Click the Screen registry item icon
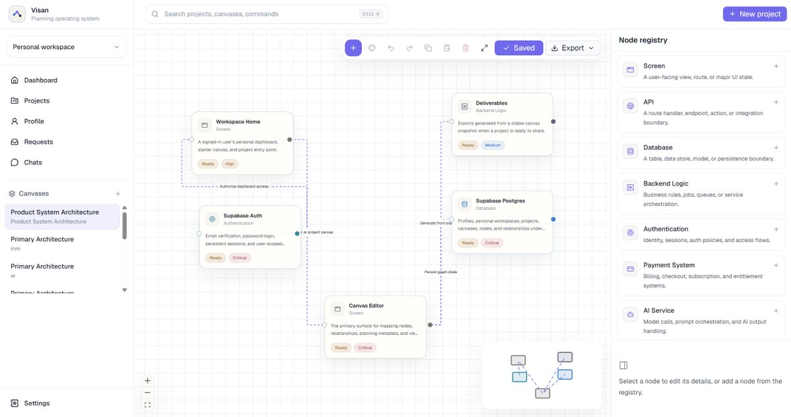 coord(630,69)
